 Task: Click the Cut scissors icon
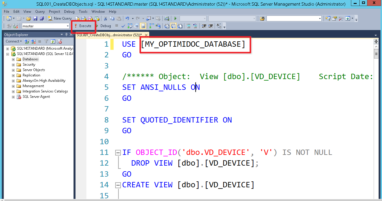(105, 18)
